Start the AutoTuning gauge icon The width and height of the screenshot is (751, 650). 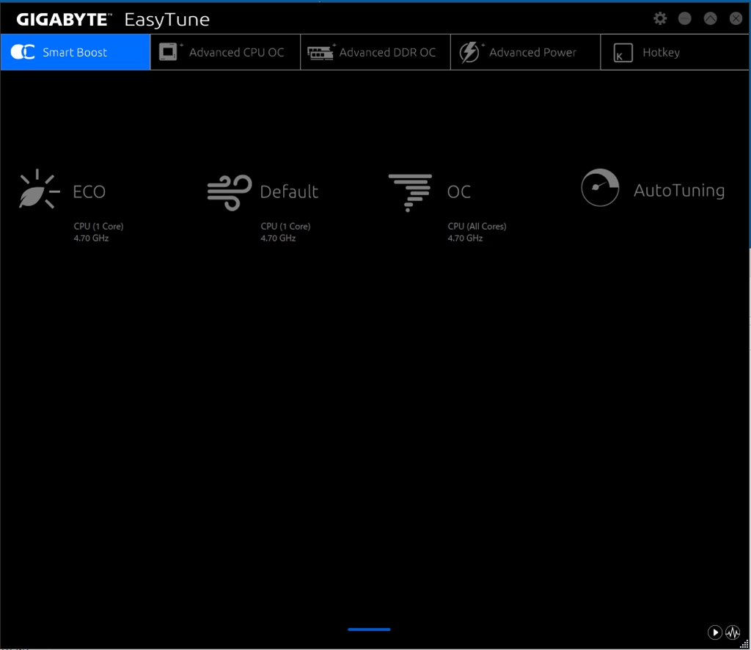pos(600,187)
